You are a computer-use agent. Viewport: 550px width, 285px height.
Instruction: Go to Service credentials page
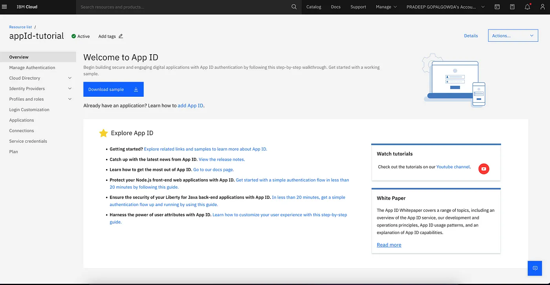point(28,141)
